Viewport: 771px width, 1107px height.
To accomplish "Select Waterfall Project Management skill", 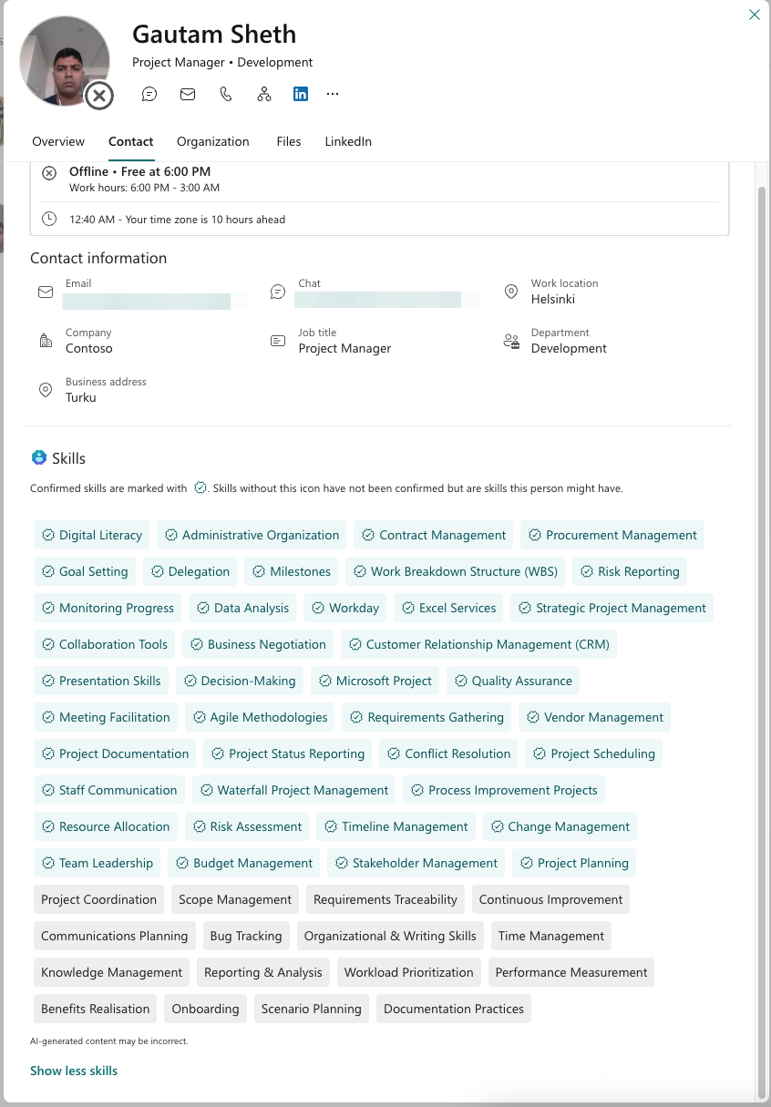I will pyautogui.click(x=294, y=790).
